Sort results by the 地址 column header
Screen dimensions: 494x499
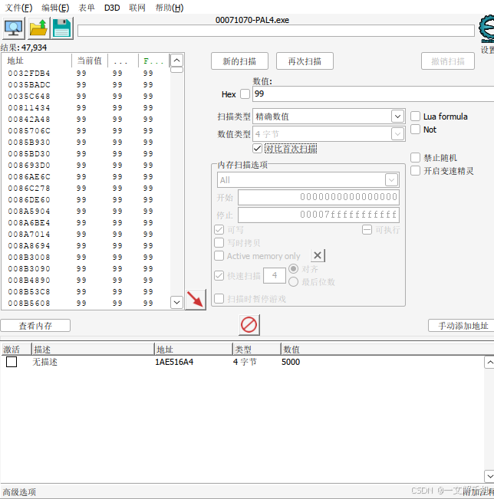[37, 61]
